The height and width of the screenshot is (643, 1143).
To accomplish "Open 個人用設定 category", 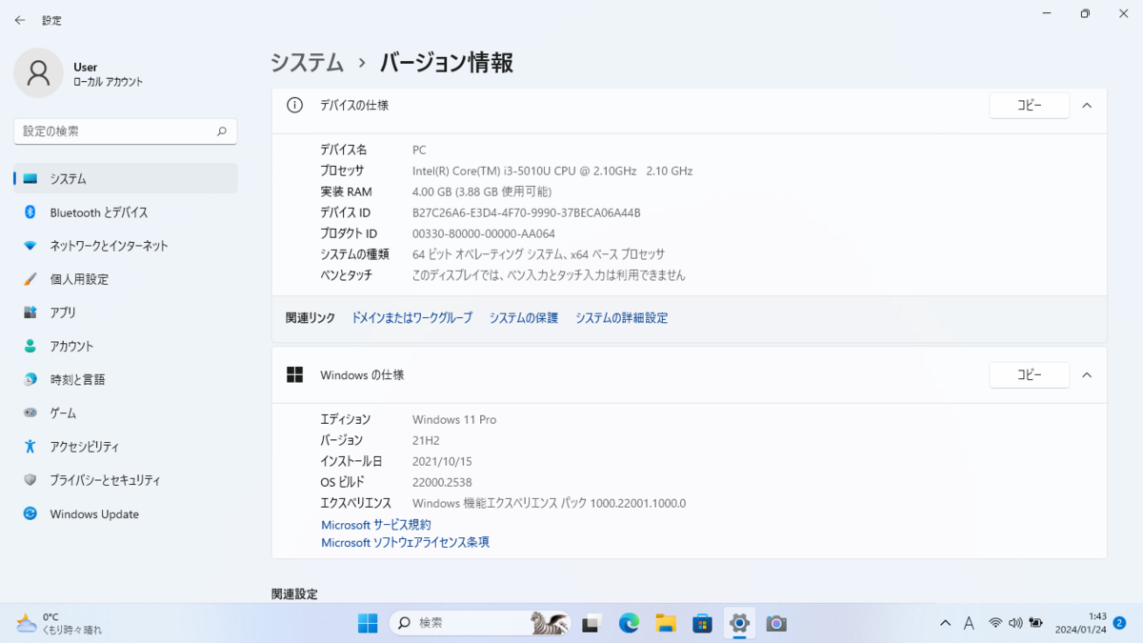I will (126, 279).
